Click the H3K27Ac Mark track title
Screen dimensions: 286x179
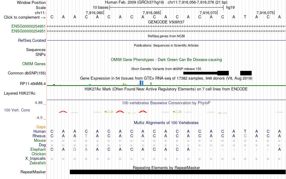pyautogui.click(x=166, y=89)
